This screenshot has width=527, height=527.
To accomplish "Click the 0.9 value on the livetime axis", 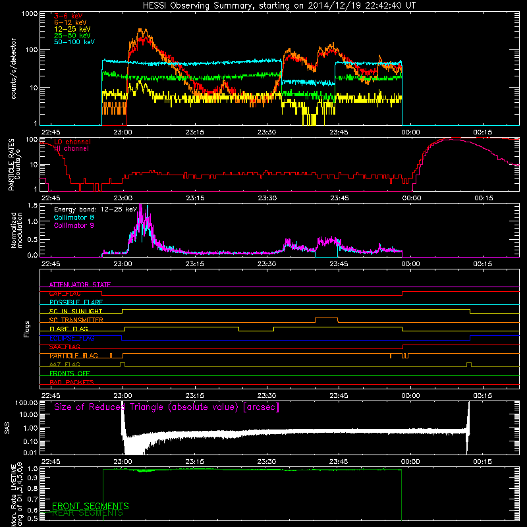I will [x=32, y=478].
